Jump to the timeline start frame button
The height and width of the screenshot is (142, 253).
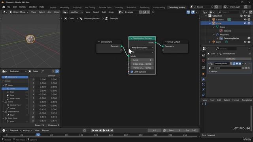coord(93,131)
